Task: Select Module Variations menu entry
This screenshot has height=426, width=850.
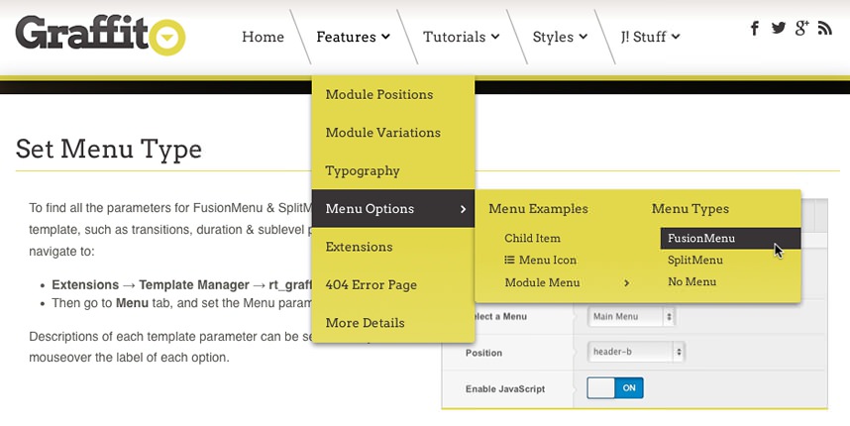Action: coord(393,132)
